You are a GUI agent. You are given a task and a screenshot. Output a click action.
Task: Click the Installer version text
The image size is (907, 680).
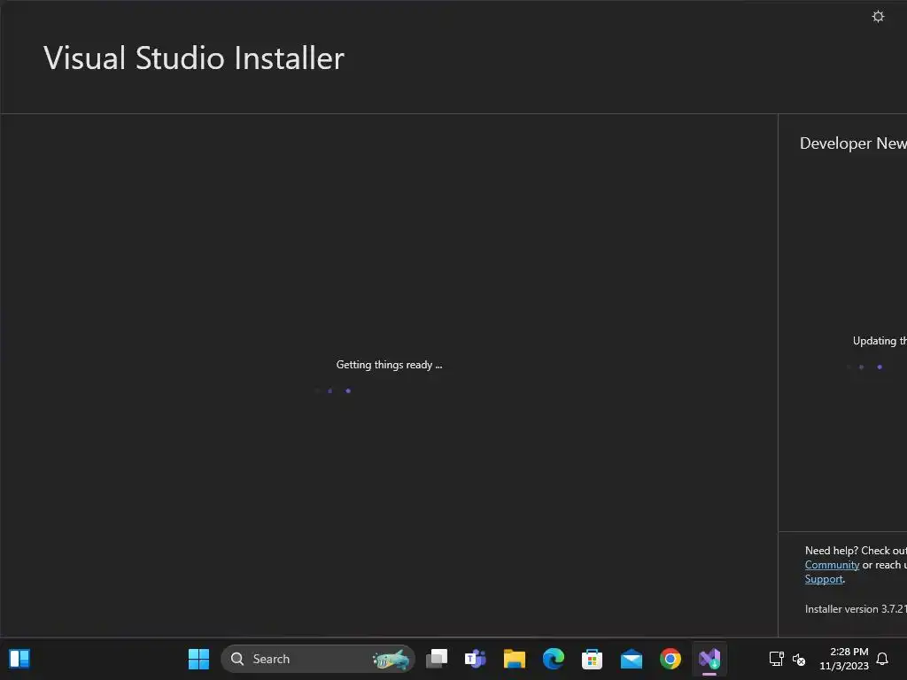click(856, 609)
